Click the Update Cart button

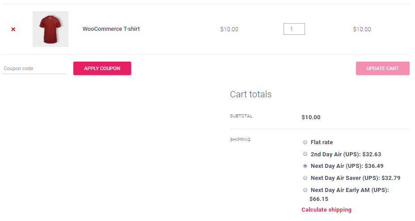point(382,68)
